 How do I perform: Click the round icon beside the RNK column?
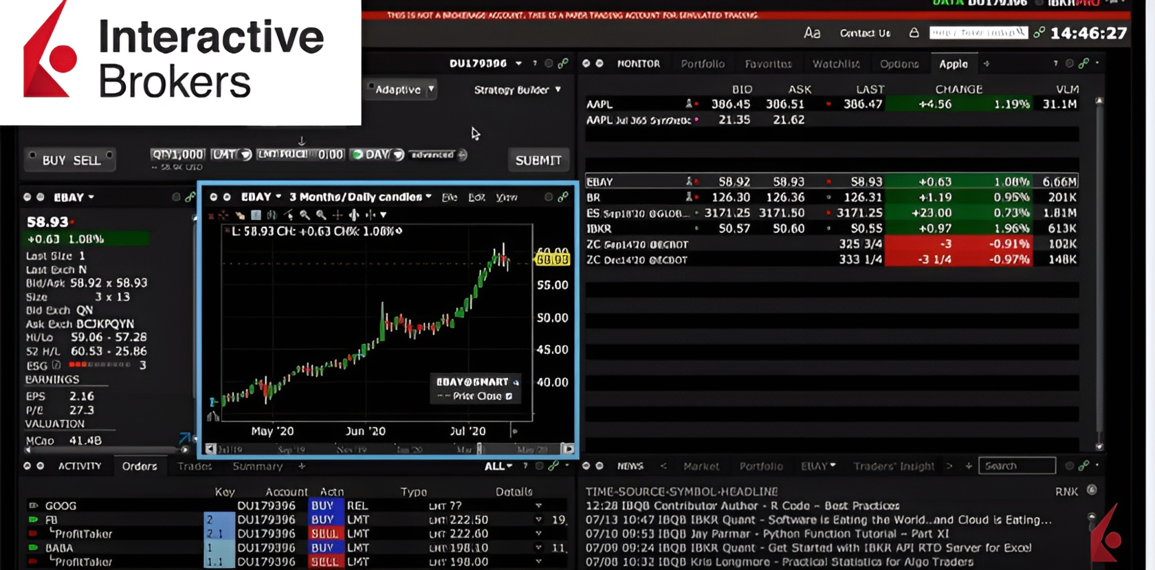click(1092, 490)
